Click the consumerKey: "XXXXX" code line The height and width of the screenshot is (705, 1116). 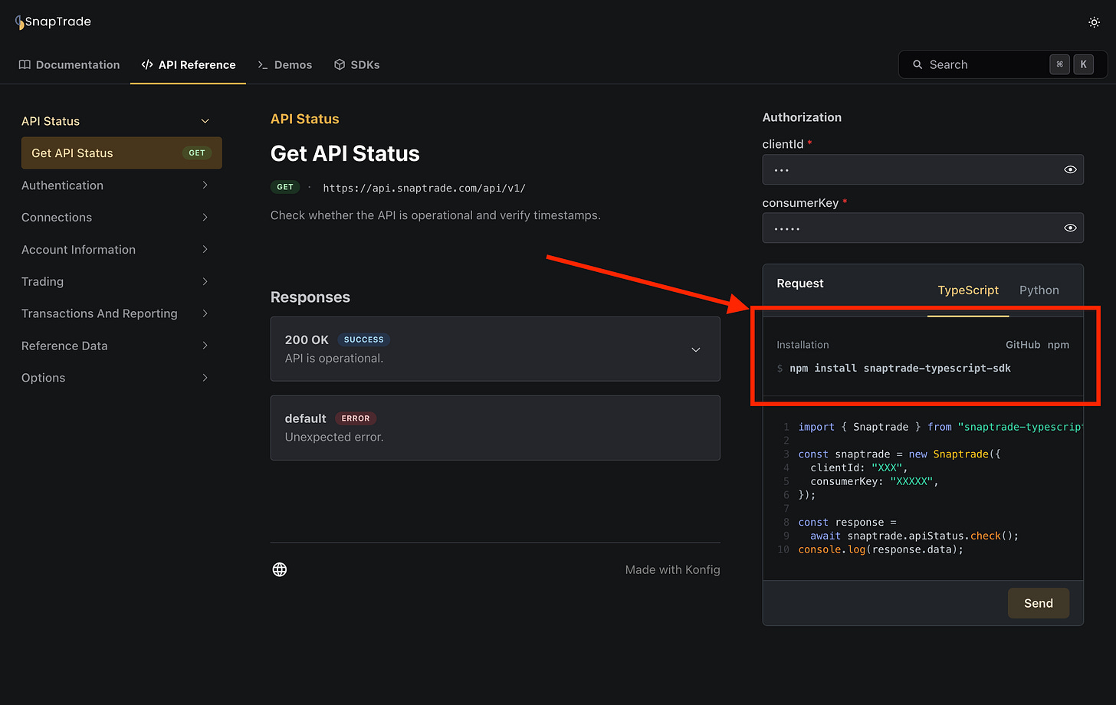875,481
